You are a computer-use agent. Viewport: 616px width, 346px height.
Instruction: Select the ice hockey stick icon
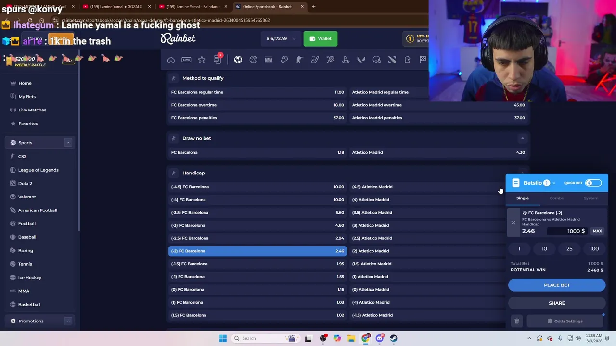coord(315,60)
